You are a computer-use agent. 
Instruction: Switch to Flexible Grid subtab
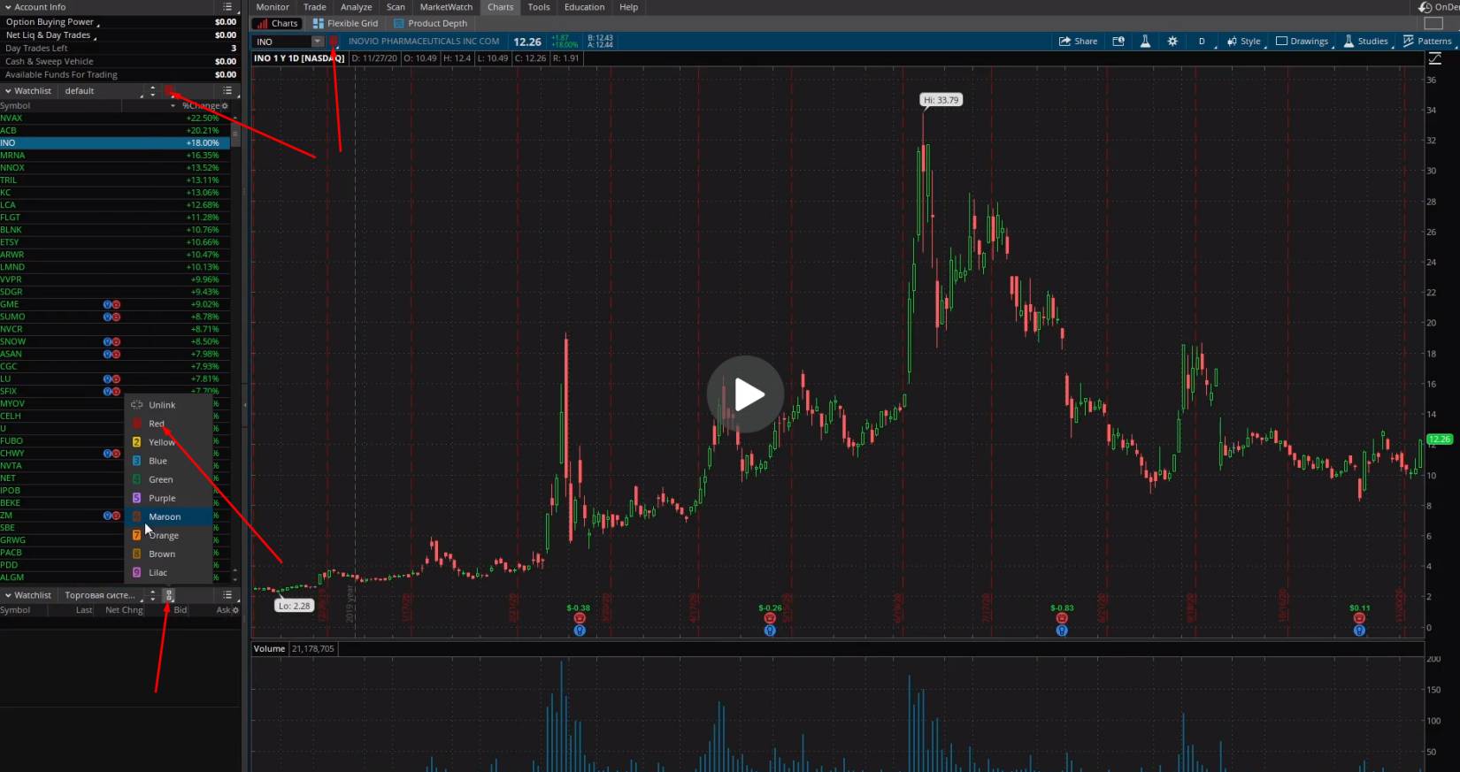click(345, 24)
